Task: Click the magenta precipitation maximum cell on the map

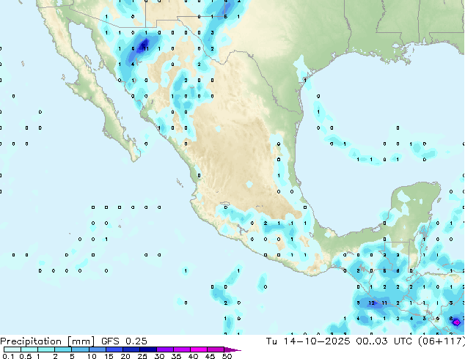Action: 457,322
